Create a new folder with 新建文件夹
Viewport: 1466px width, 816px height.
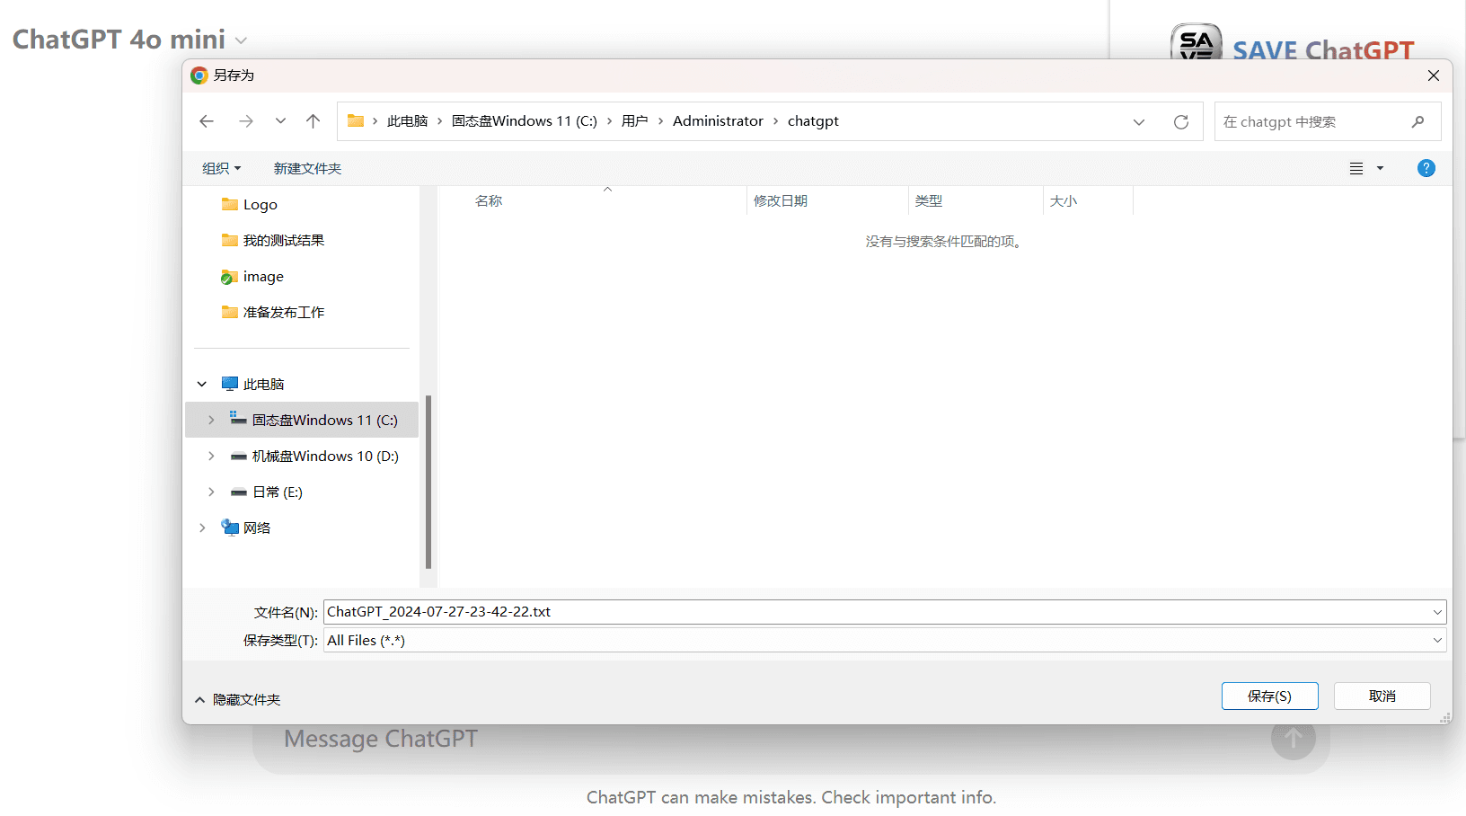pyautogui.click(x=307, y=168)
